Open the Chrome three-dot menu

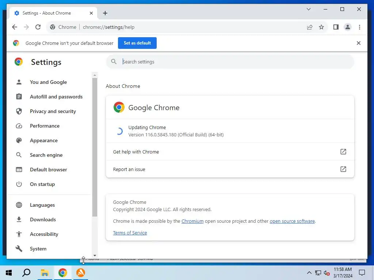(359, 27)
